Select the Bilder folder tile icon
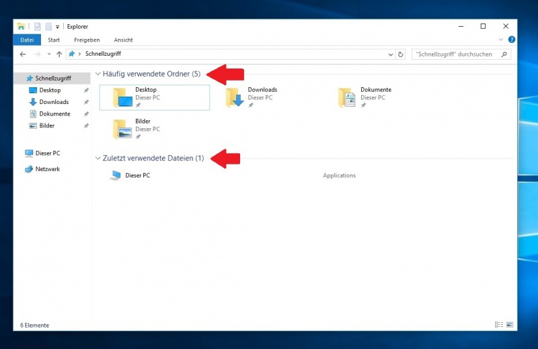538x349 pixels. 122,129
